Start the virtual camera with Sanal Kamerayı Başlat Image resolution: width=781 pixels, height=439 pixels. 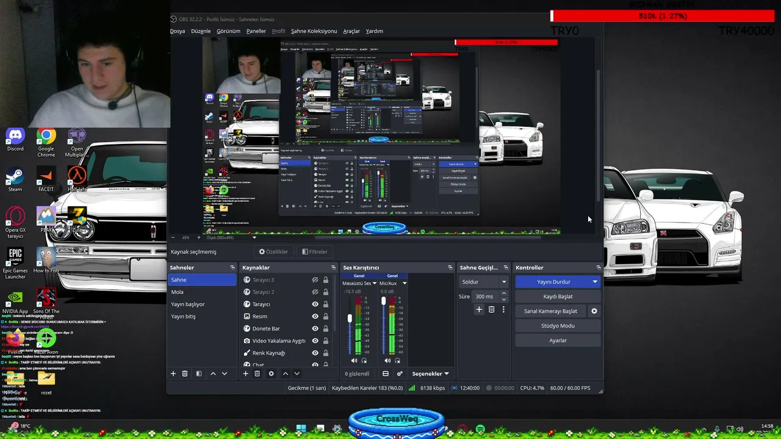tap(550, 311)
